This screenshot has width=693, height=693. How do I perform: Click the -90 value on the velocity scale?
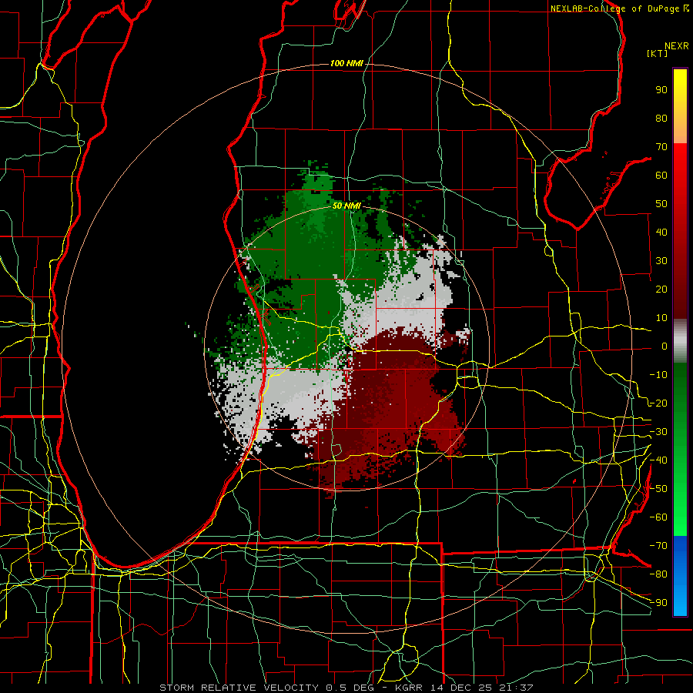[x=658, y=603]
